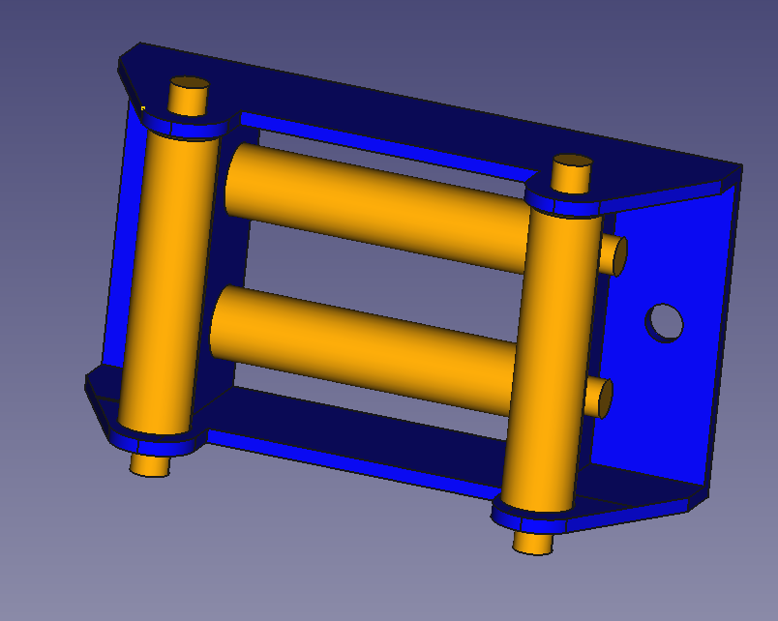
Task: Select the circular hole in the right plate
Action: pyautogui.click(x=664, y=323)
